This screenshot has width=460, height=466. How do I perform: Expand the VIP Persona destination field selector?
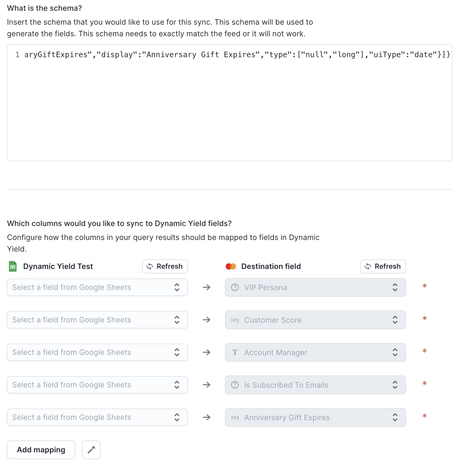tap(316, 287)
